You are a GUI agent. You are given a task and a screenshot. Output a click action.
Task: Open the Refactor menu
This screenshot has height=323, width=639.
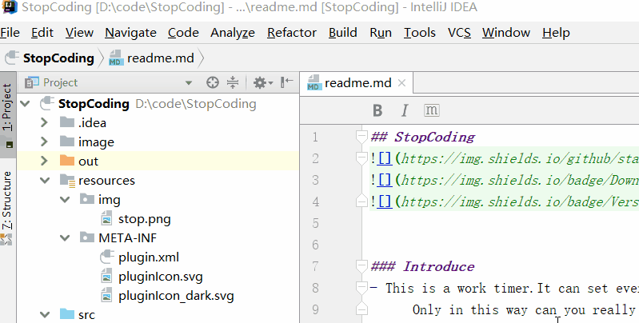292,33
